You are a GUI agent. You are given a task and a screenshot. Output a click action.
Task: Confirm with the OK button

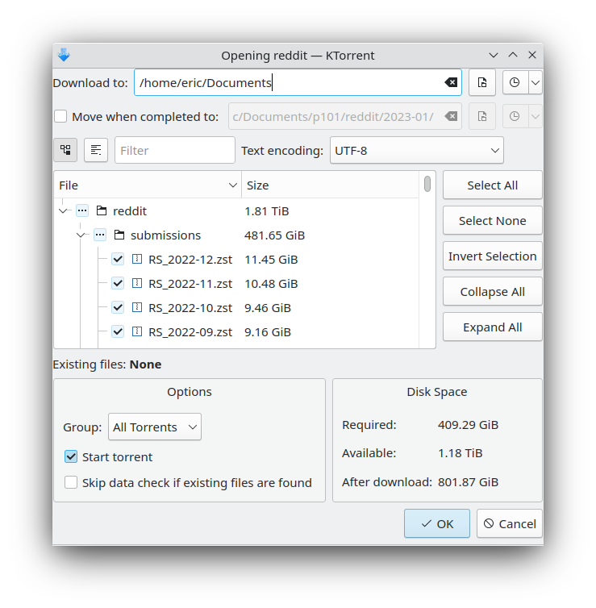[437, 523]
